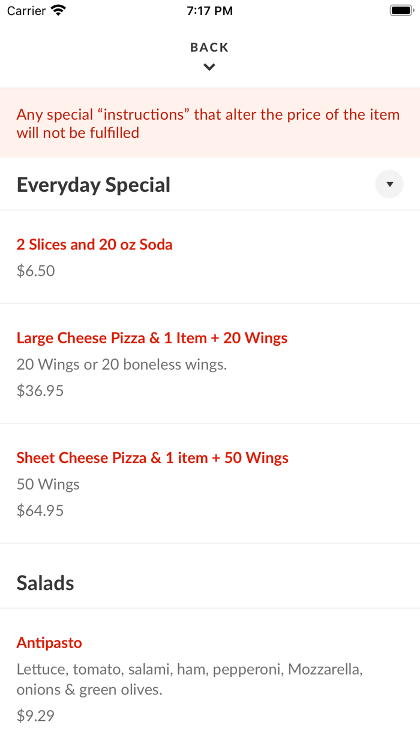Tap the "50 Wings" description text
This screenshot has width=420, height=748.
coord(48,484)
